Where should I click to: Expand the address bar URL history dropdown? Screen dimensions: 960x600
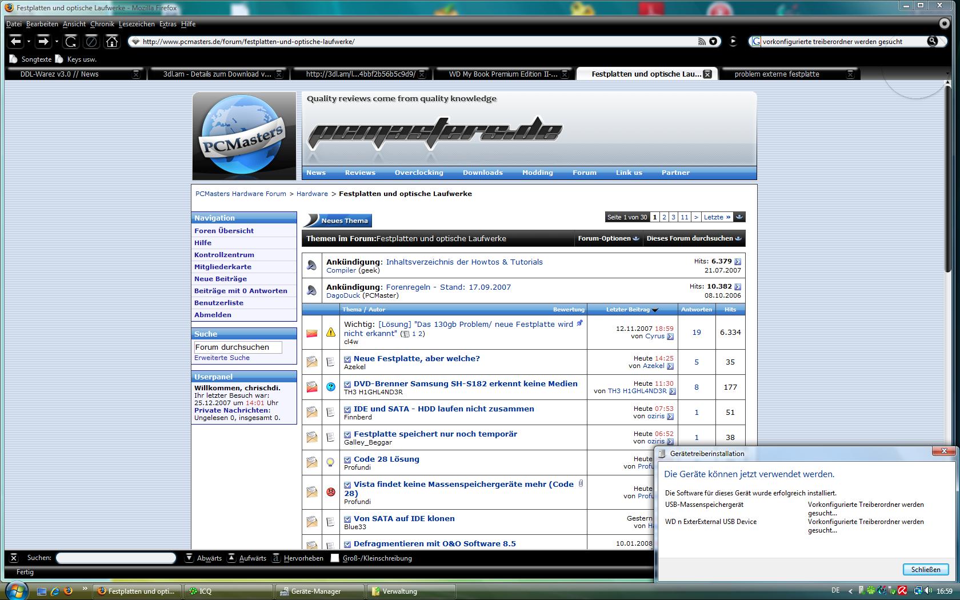point(713,41)
